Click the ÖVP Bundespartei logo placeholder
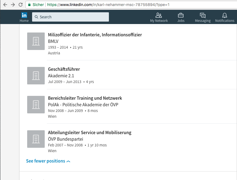 point(36,139)
